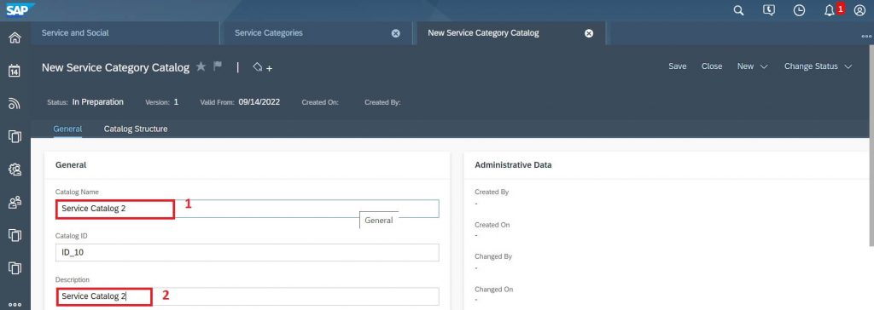The width and height of the screenshot is (874, 310).
Task: Focus the Catalog ID input field
Action: (247, 253)
